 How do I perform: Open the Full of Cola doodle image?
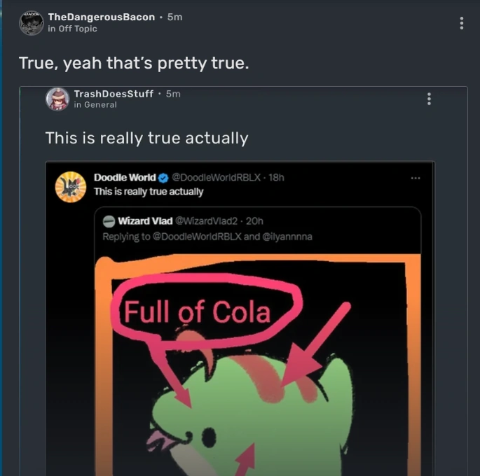click(257, 365)
